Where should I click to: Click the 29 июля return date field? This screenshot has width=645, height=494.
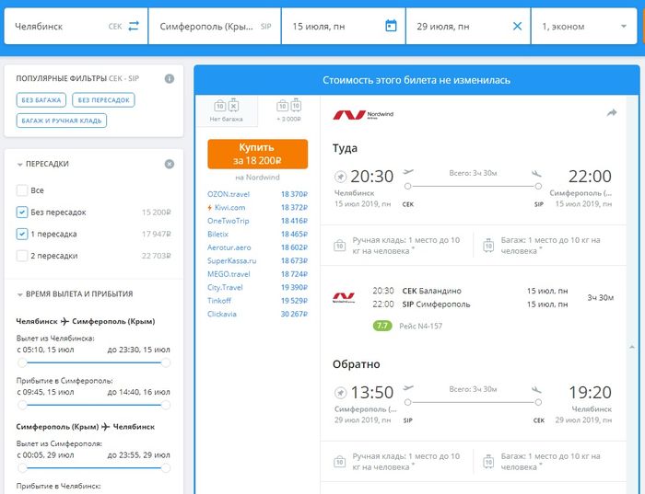pyautogui.click(x=468, y=27)
